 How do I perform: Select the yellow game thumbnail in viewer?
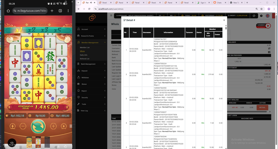click(29, 142)
